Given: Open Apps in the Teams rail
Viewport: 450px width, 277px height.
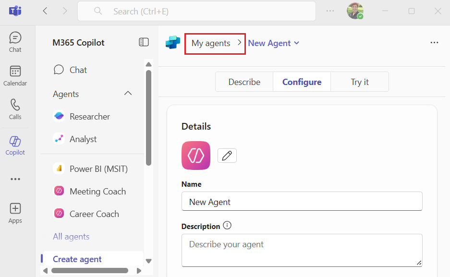Looking at the screenshot, I should tap(15, 213).
